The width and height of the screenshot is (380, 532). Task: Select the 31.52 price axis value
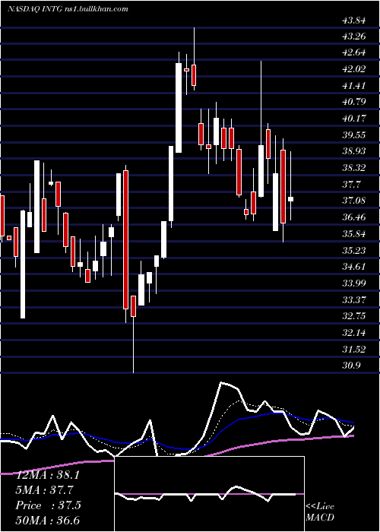[x=354, y=350]
